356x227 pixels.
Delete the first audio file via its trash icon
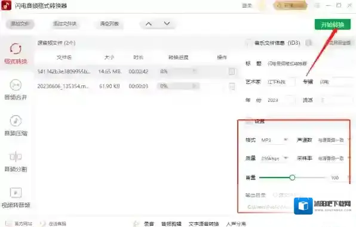pyautogui.click(x=232, y=71)
